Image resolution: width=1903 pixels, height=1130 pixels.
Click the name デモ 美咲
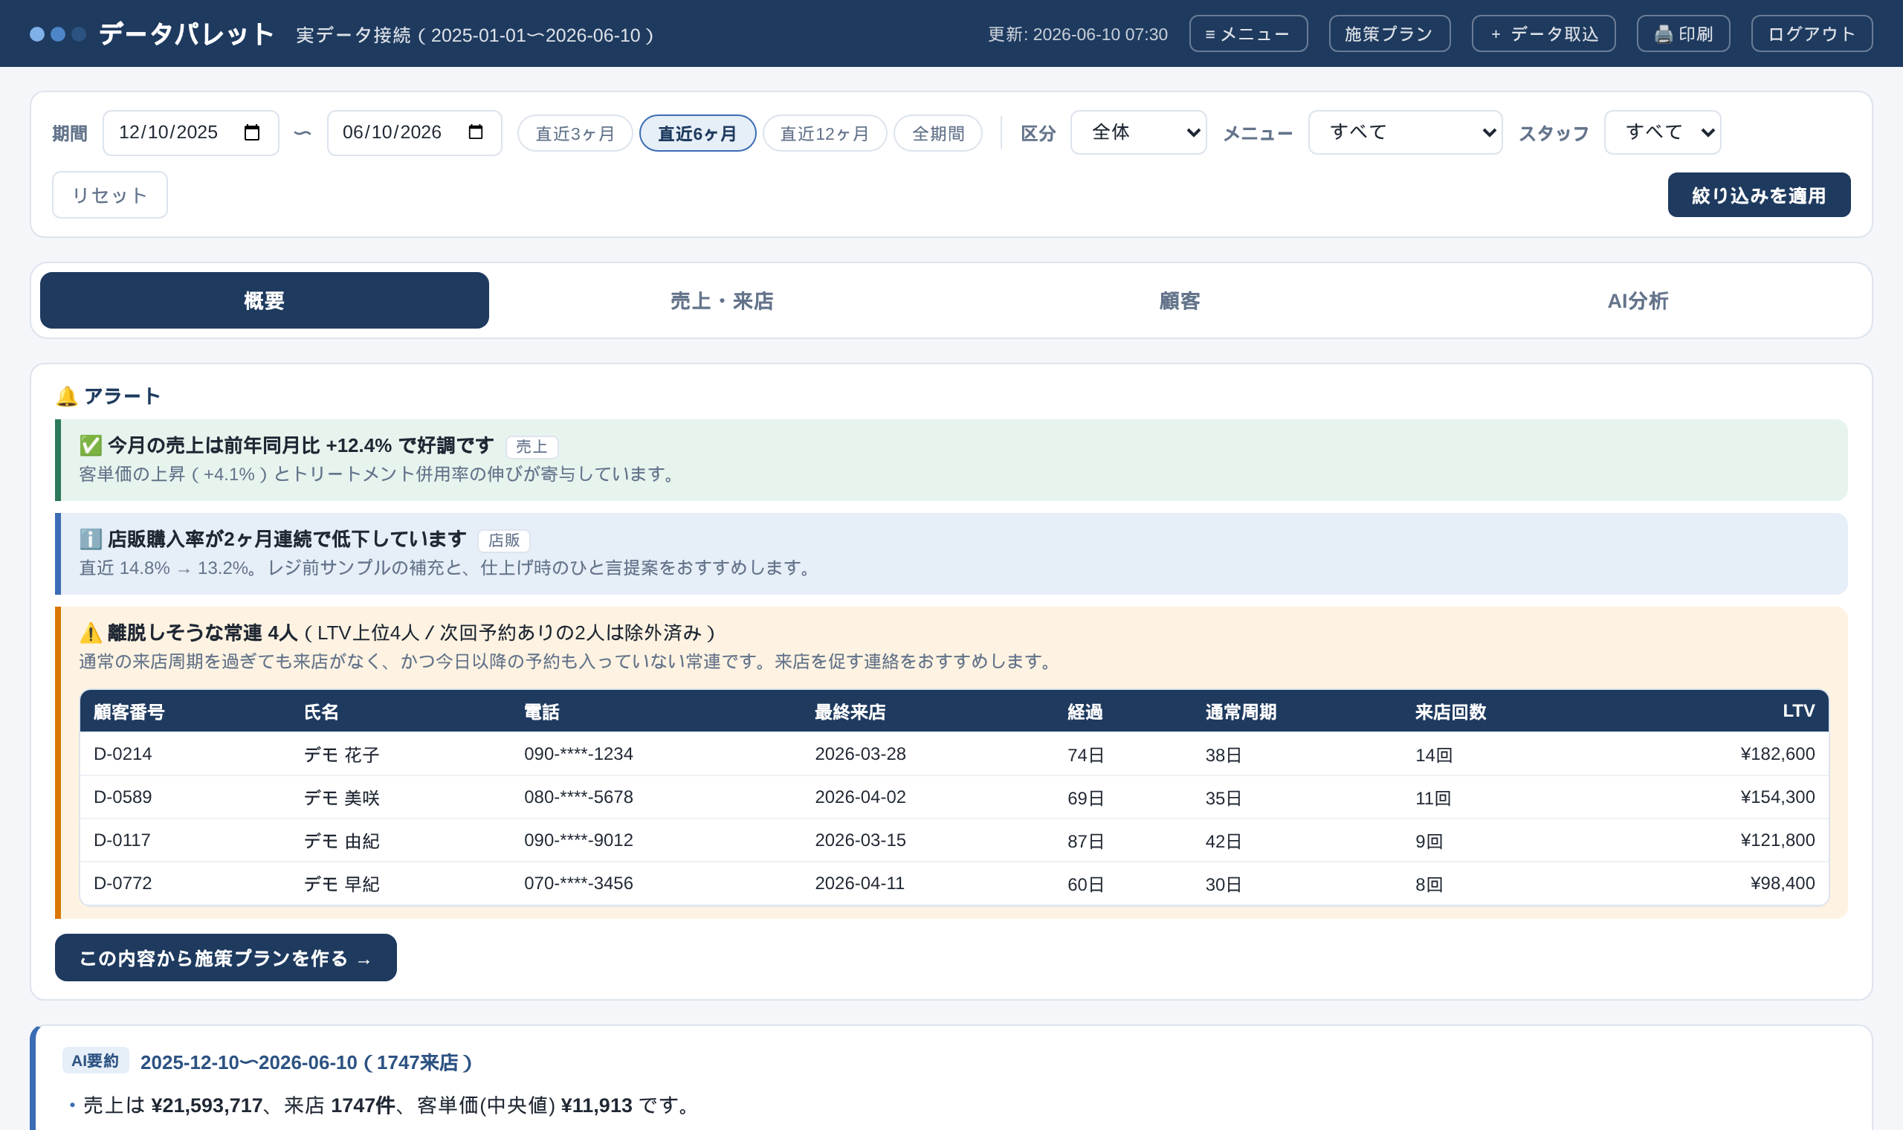tap(341, 798)
